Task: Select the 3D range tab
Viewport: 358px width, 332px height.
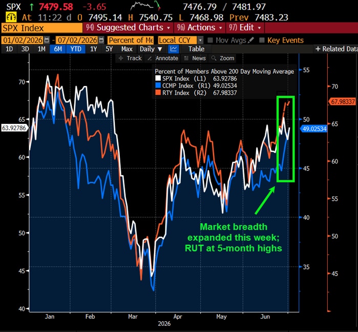Action: [x=25, y=49]
